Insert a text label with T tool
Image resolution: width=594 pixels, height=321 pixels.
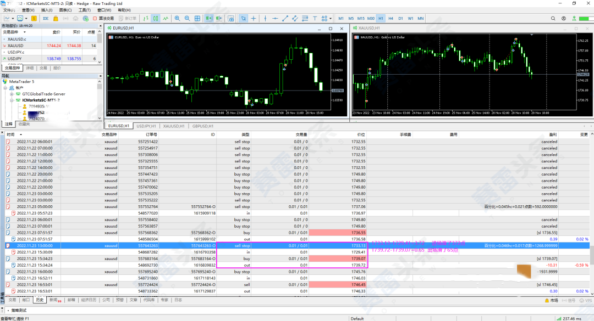point(315,18)
